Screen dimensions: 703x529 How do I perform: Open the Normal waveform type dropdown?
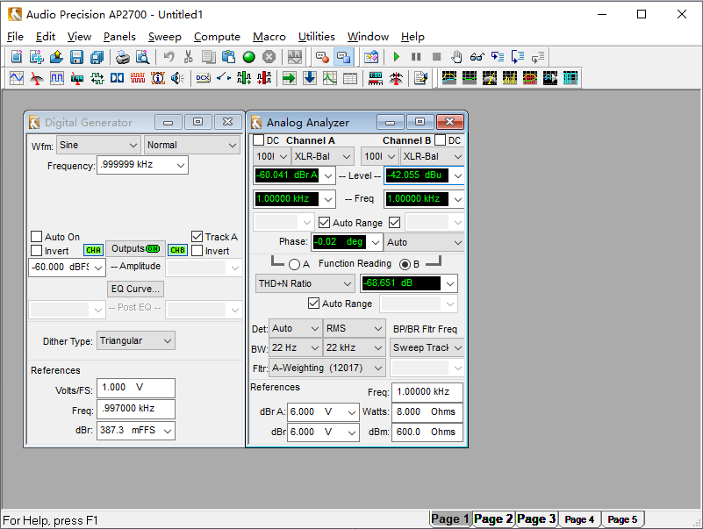click(x=192, y=146)
